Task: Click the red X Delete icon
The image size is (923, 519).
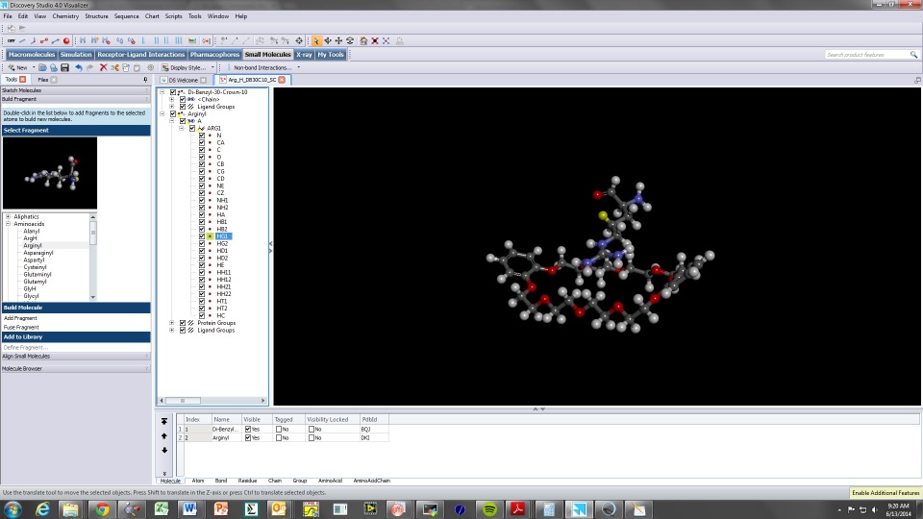Action: point(103,67)
